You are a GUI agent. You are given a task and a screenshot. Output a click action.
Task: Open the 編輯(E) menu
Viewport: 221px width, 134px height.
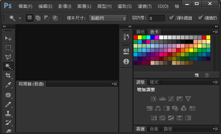[x=45, y=6]
